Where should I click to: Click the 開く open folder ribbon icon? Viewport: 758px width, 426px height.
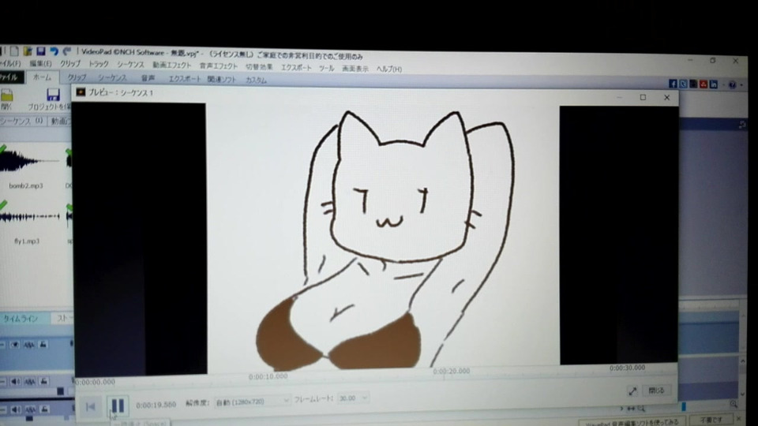point(7,98)
